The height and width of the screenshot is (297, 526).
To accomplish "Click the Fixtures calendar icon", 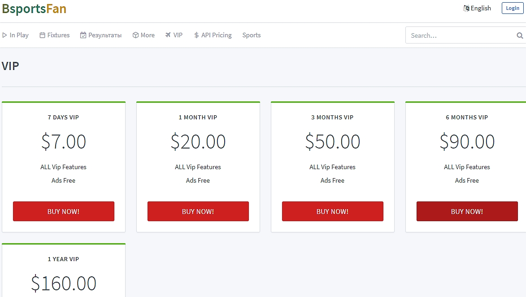I will pos(42,35).
